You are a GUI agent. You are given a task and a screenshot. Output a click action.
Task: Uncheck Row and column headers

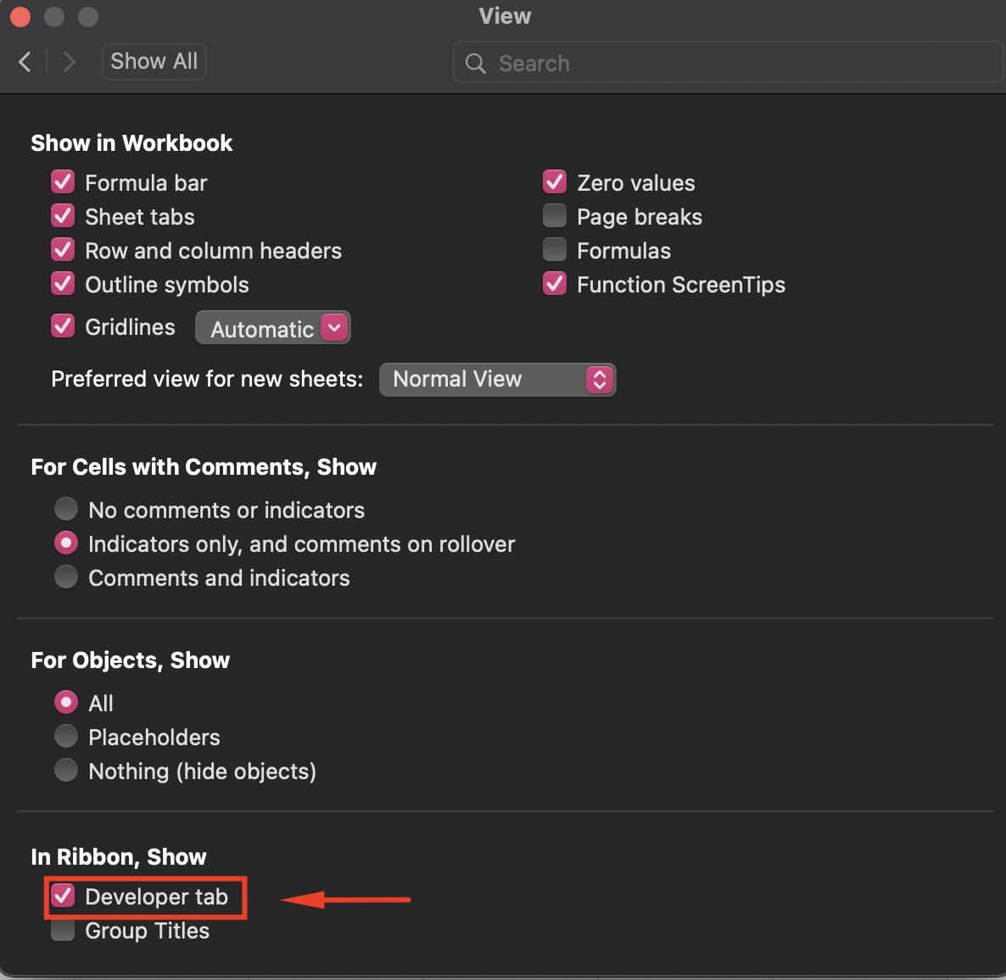coord(62,249)
